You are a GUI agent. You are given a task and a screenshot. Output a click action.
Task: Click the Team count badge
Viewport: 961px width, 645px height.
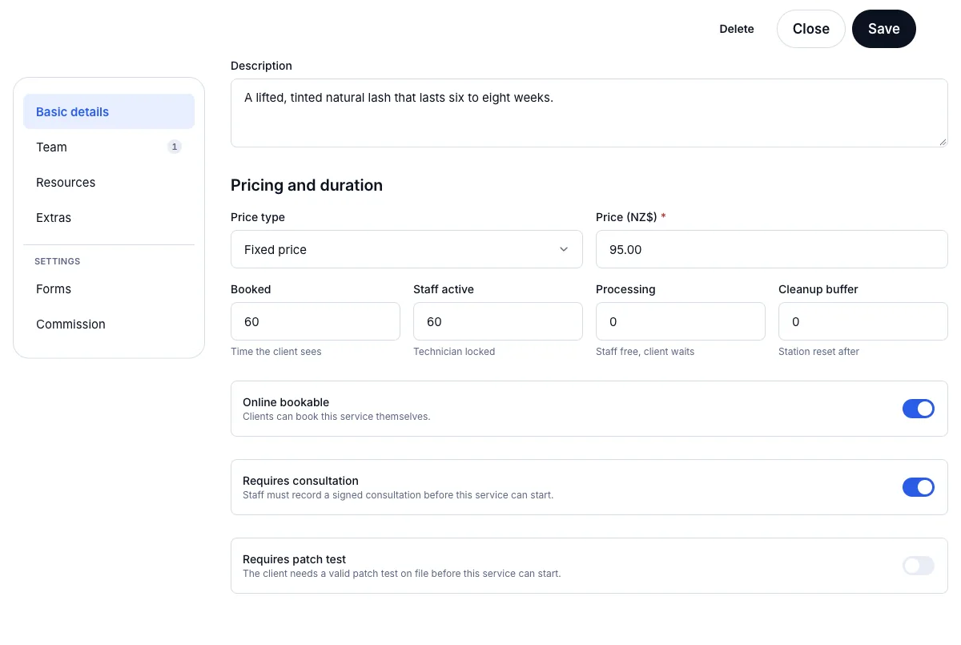point(175,147)
